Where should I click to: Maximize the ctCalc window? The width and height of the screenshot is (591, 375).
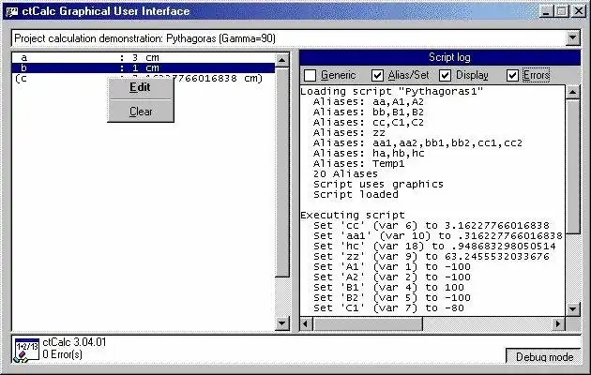click(561, 11)
